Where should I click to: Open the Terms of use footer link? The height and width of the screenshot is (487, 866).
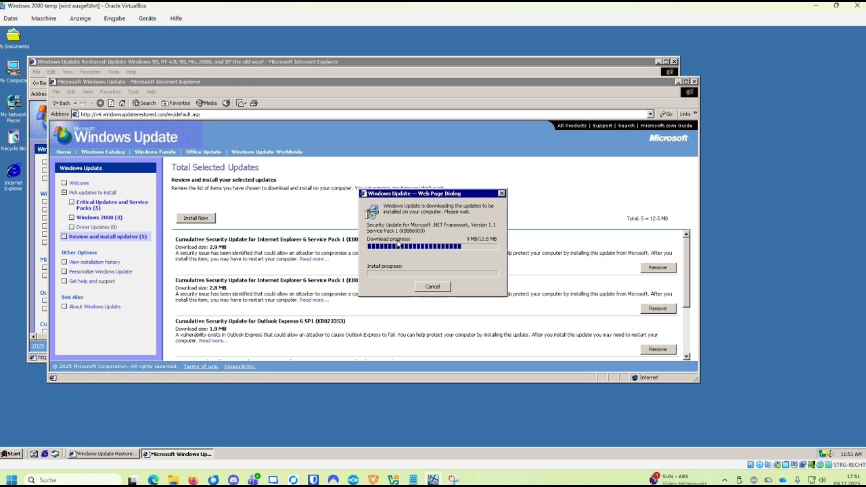201,367
